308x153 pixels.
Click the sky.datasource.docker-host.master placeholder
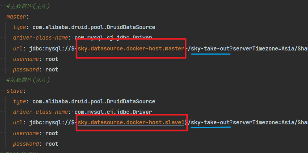pyautogui.click(x=131, y=48)
